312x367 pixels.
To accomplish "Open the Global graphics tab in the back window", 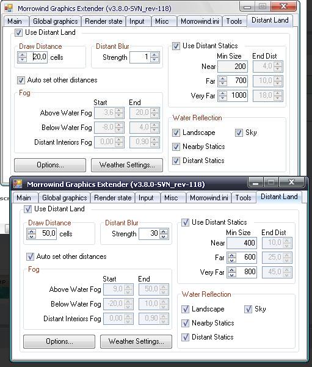I will click(x=55, y=21).
